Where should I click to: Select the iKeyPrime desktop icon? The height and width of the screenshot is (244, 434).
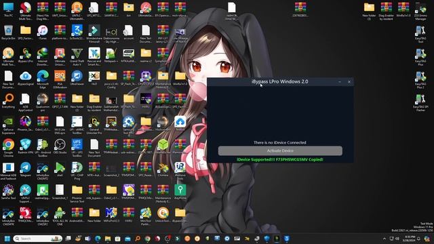point(180,192)
